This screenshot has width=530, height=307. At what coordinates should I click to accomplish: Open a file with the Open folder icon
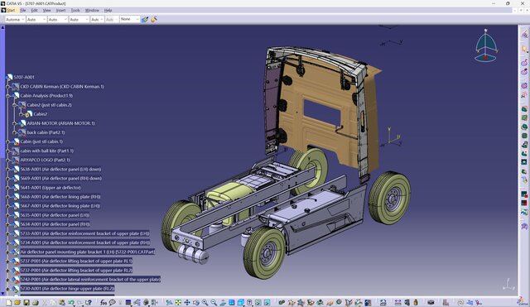[x=17, y=303]
